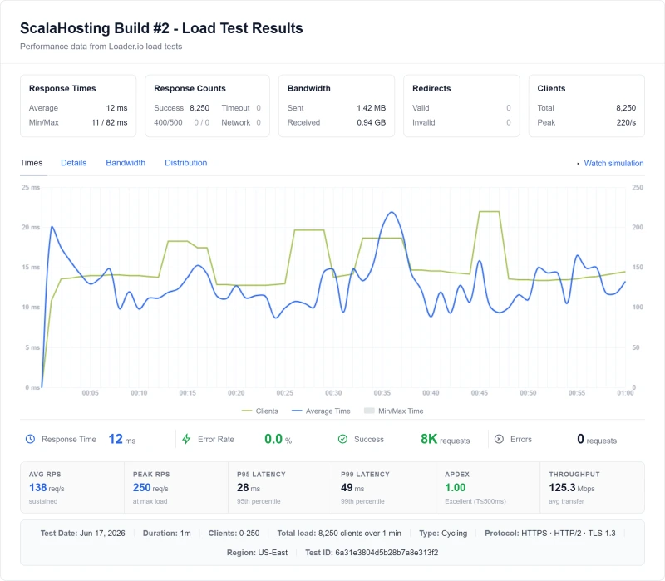Click the Peak value 220/s

[x=626, y=122]
